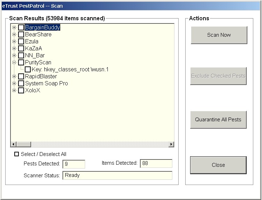The height and width of the screenshot is (200, 262).
Task: Click the Scanner Status field
Action: (x=117, y=175)
